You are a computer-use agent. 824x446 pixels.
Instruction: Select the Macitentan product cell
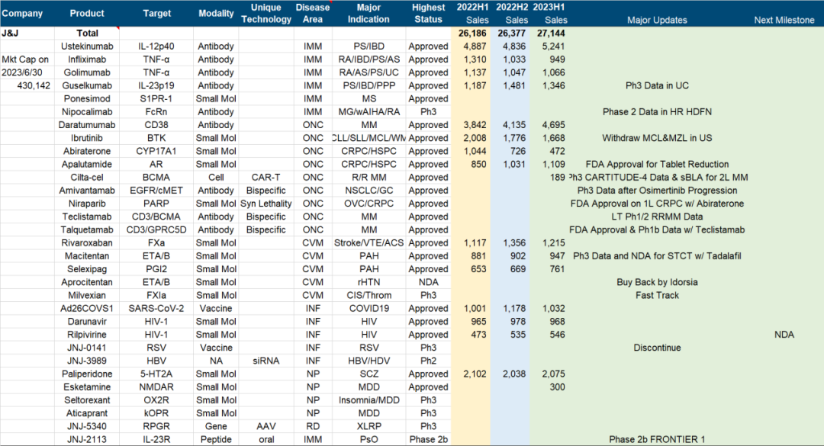coord(87,256)
